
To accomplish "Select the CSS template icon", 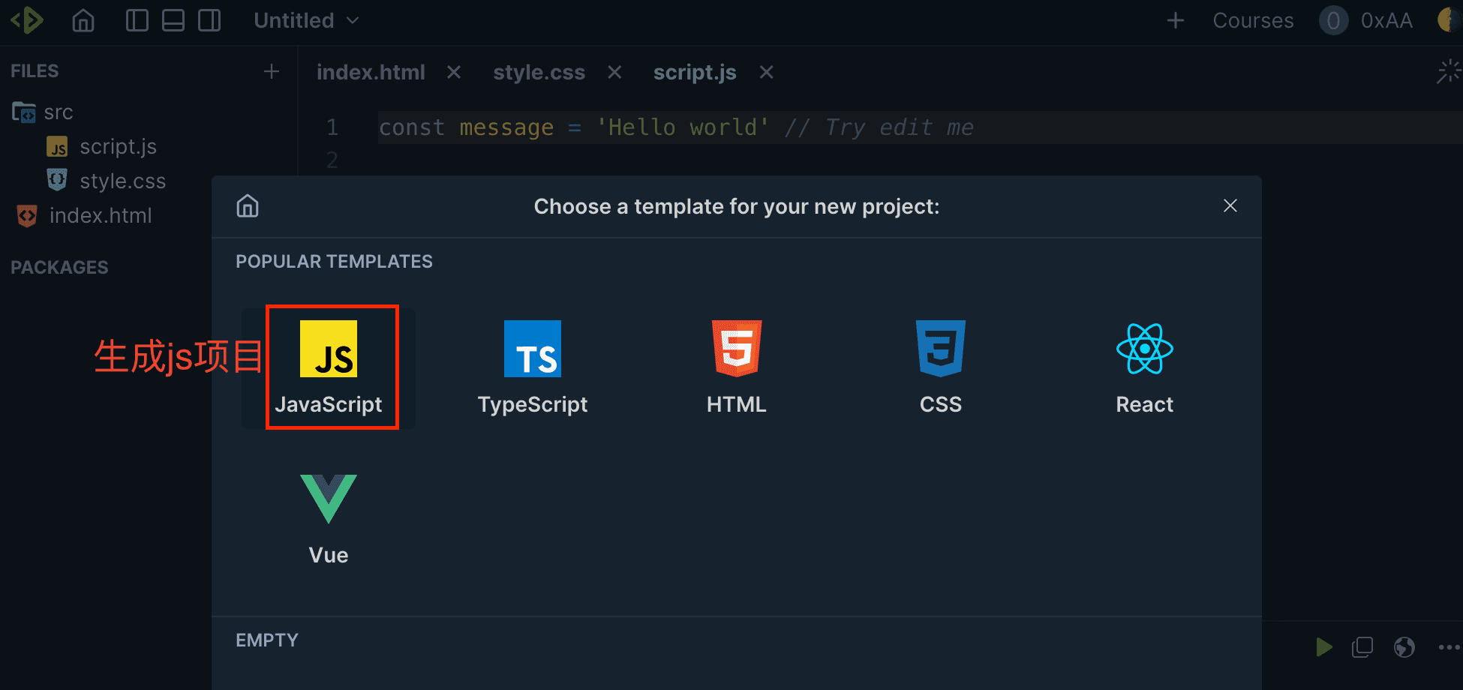I will [x=940, y=349].
